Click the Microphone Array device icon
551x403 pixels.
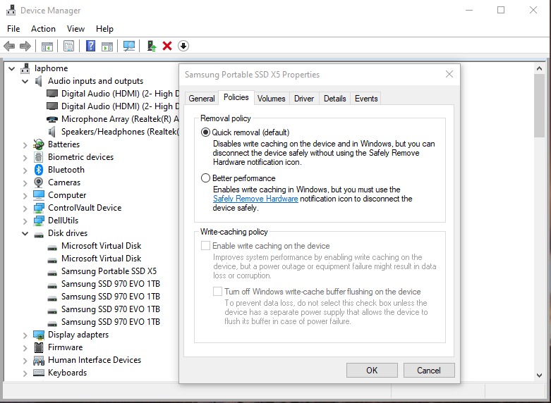[x=52, y=119]
